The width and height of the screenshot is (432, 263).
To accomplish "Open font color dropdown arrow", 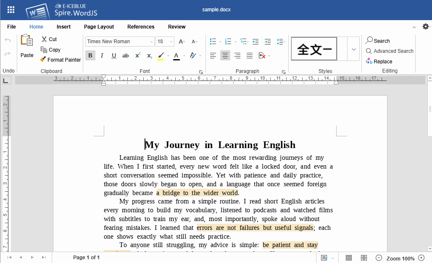I will [x=184, y=56].
